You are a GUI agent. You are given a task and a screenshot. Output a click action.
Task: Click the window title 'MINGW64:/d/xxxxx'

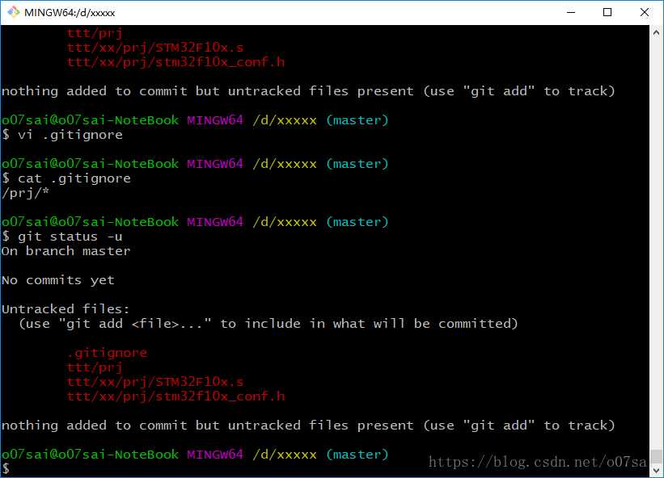click(x=70, y=13)
